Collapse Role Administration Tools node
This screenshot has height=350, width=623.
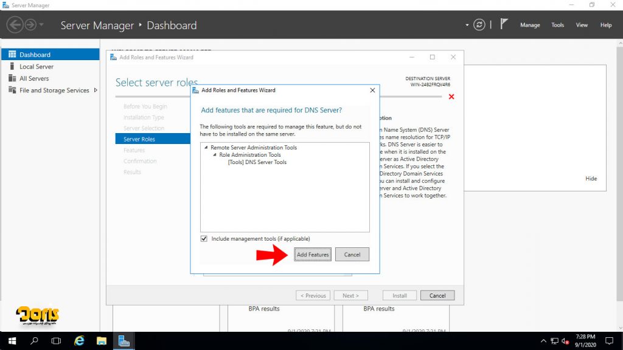coord(215,155)
